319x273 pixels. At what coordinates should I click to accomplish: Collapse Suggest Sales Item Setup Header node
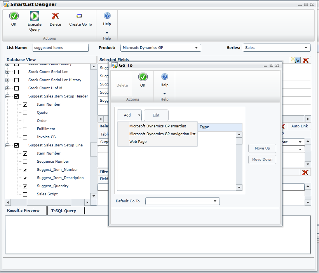coord(7,96)
